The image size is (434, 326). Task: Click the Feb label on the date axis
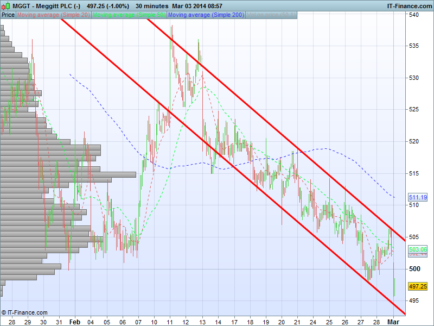coord(74,322)
